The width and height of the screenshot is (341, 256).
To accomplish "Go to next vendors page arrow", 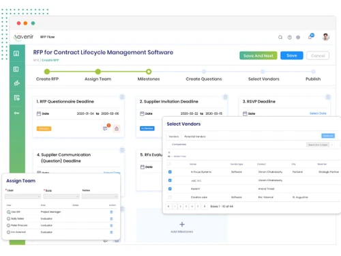I will click(205, 206).
